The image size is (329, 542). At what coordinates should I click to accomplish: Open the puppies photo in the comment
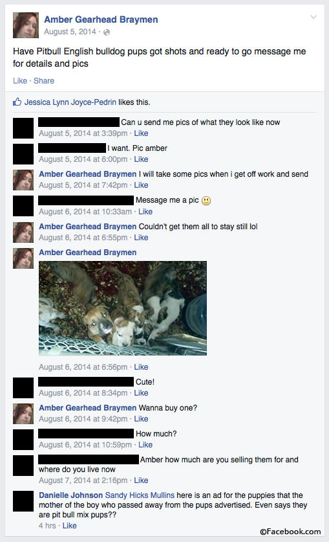point(123,308)
